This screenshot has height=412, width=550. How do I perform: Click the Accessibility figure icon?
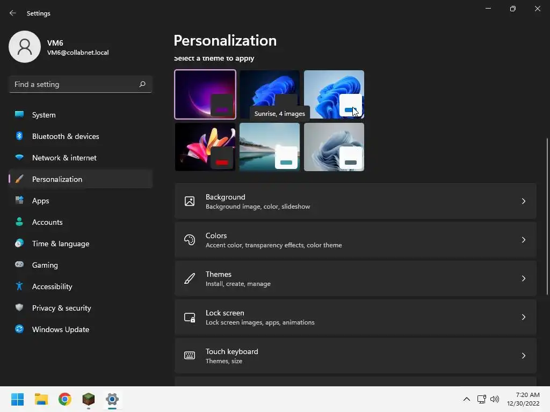[19, 286]
